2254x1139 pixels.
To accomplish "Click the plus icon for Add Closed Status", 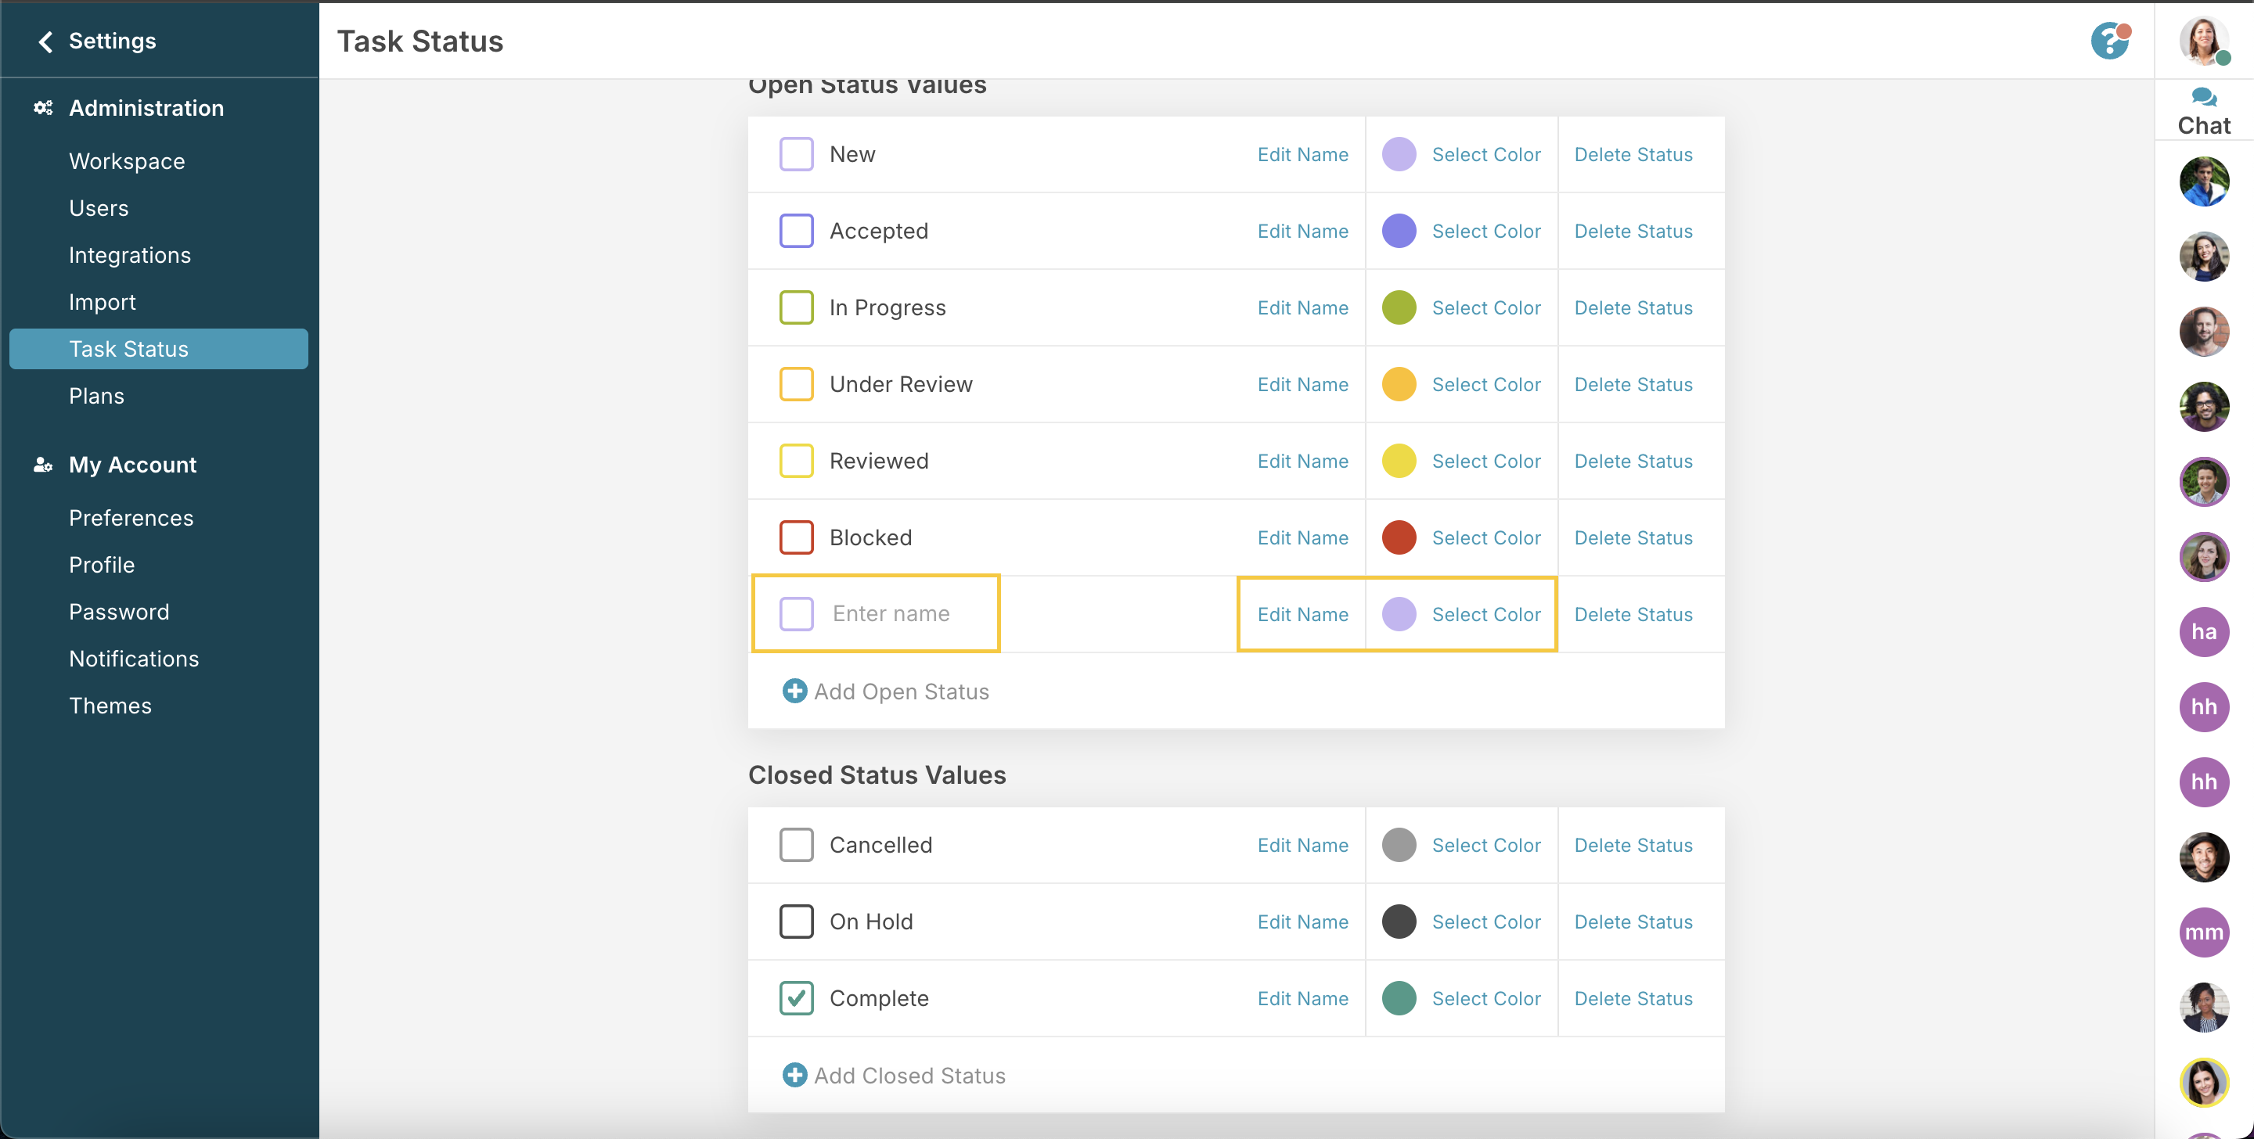I will click(x=794, y=1075).
